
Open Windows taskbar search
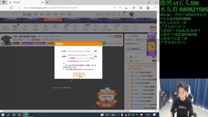tap(8, 115)
